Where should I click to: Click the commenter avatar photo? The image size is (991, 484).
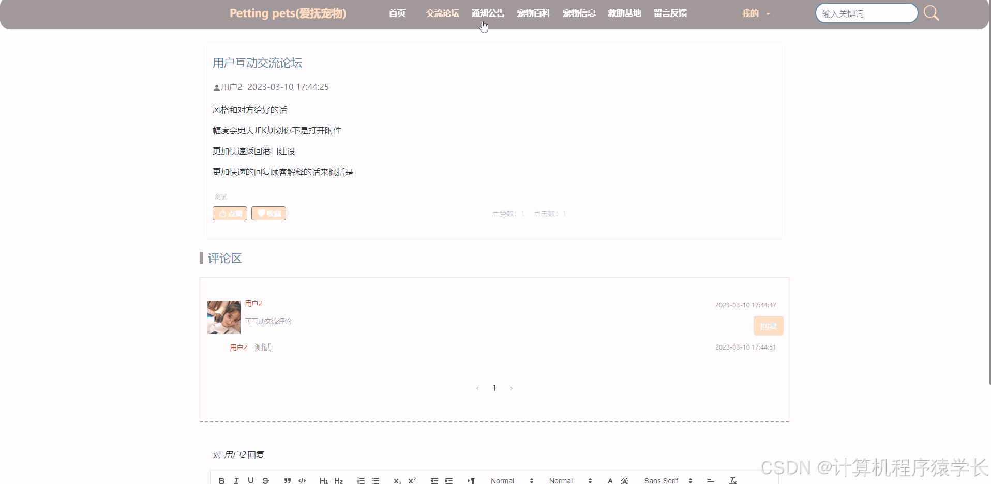[224, 317]
